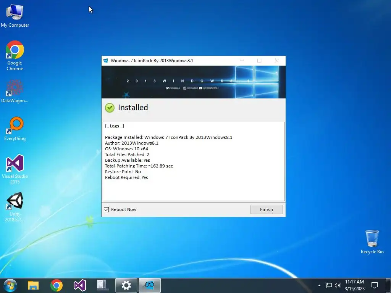The width and height of the screenshot is (391, 293).
Task: Open File Explorer from taskbar
Action: [x=33, y=285]
